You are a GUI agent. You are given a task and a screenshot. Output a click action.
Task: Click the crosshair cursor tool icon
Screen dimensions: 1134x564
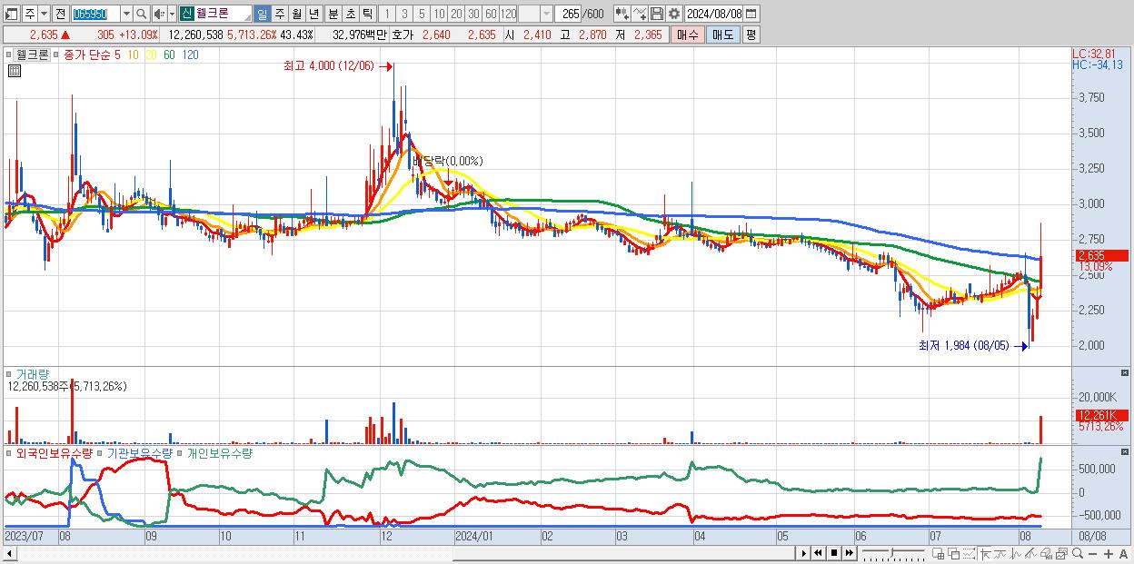pos(985,554)
